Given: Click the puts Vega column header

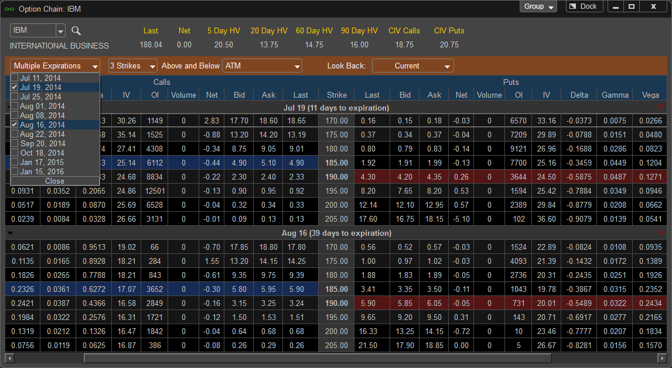Looking at the screenshot, I should click(650, 95).
